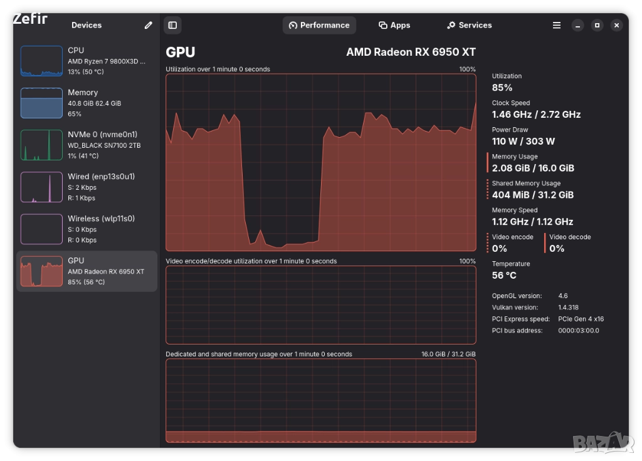Viewport: 642px width, 461px height.
Task: Select the Wireless wlp11s0 graph icon
Action: [41, 229]
